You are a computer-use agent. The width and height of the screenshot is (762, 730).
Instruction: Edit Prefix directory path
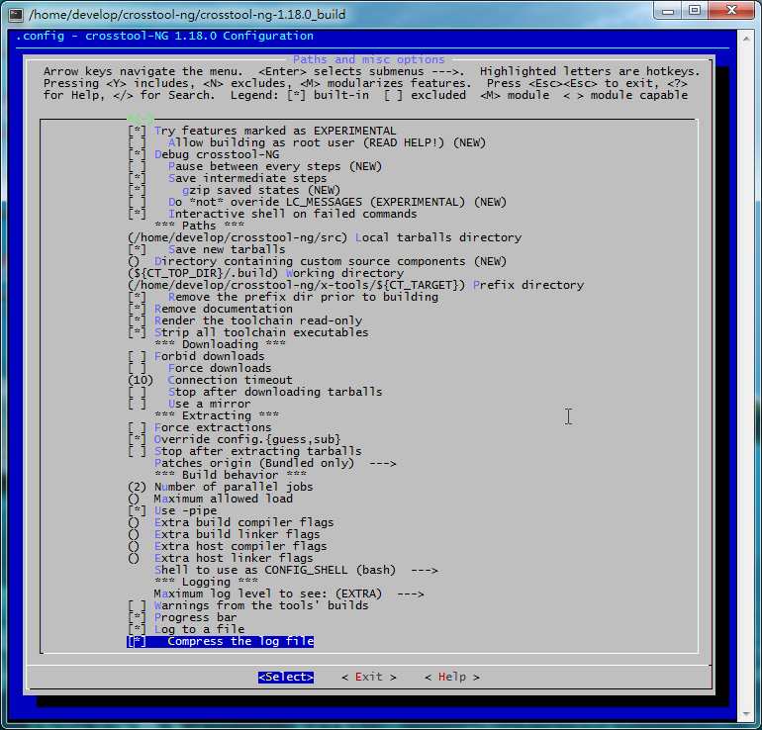tap(355, 286)
